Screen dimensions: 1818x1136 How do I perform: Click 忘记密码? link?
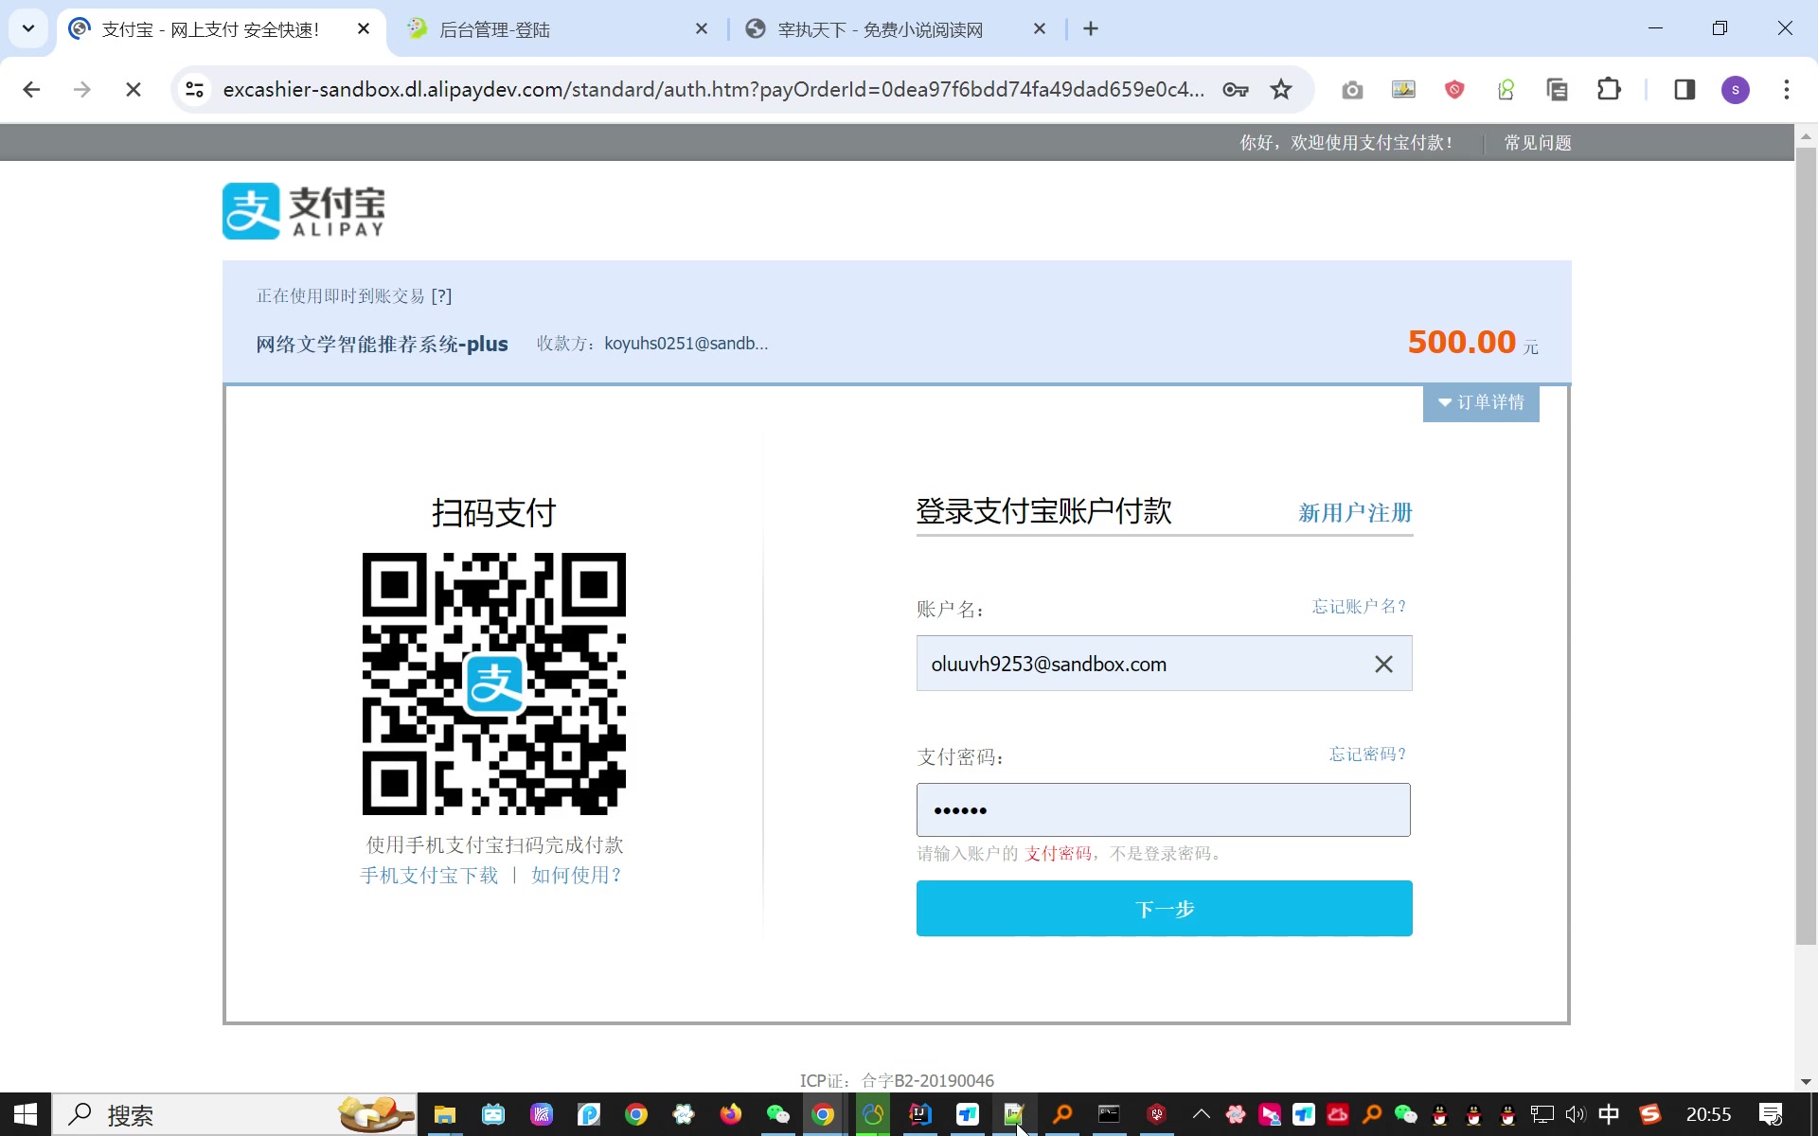point(1367,754)
